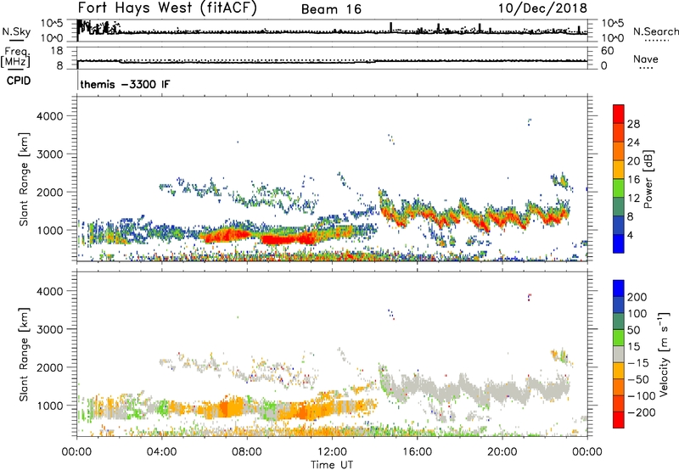
Task: Click the gray segment of the velocity colorbar
Action: [619, 355]
